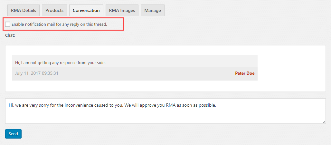Enable notification mail checkbox for this thread

8,24
